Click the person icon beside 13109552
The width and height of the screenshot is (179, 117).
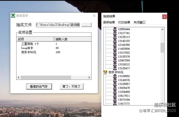[x=115, y=76]
